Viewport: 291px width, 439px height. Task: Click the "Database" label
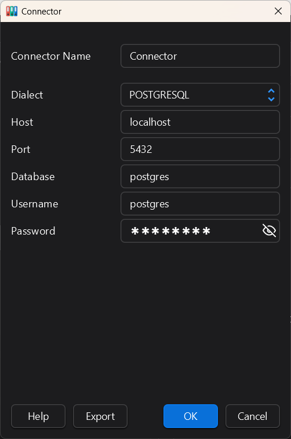click(x=33, y=177)
